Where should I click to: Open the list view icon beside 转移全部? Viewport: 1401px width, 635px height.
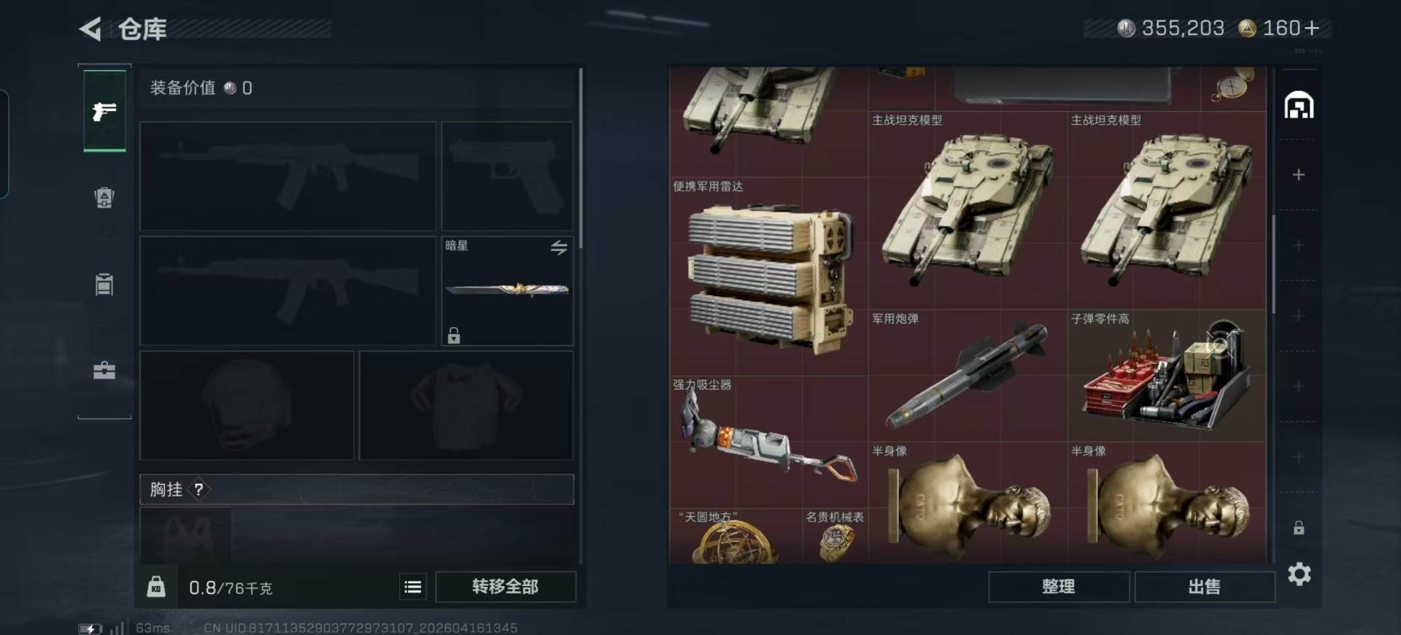pos(413,587)
